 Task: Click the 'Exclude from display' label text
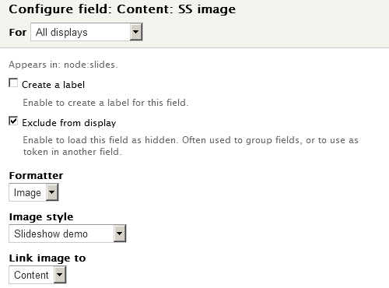tap(69, 123)
